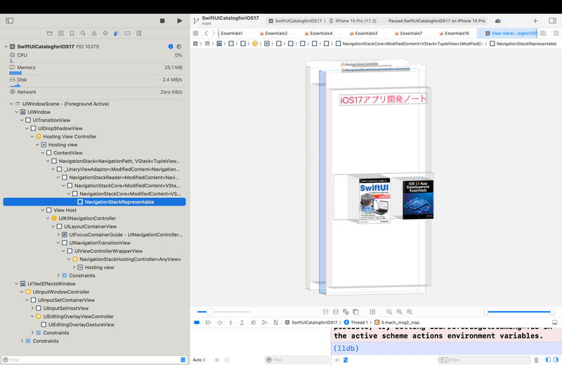Viewport: 562px width, 365px height.
Task: Open the Auto variables scope dropdown
Action: [x=200, y=360]
